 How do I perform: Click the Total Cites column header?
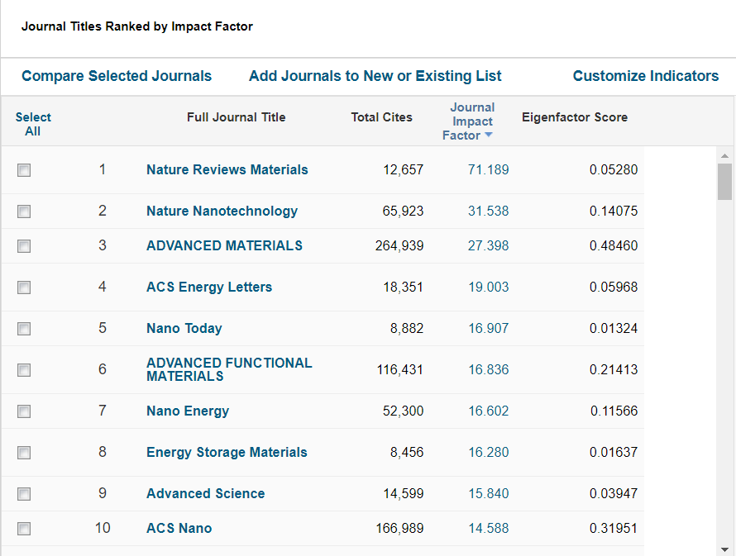[381, 117]
